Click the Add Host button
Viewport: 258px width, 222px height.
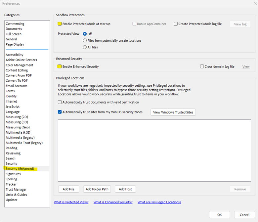click(125, 189)
